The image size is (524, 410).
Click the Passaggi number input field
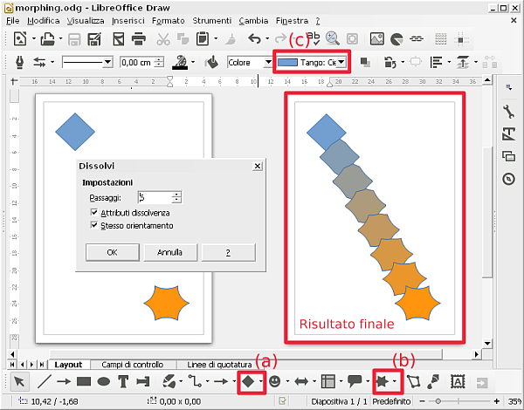154,198
